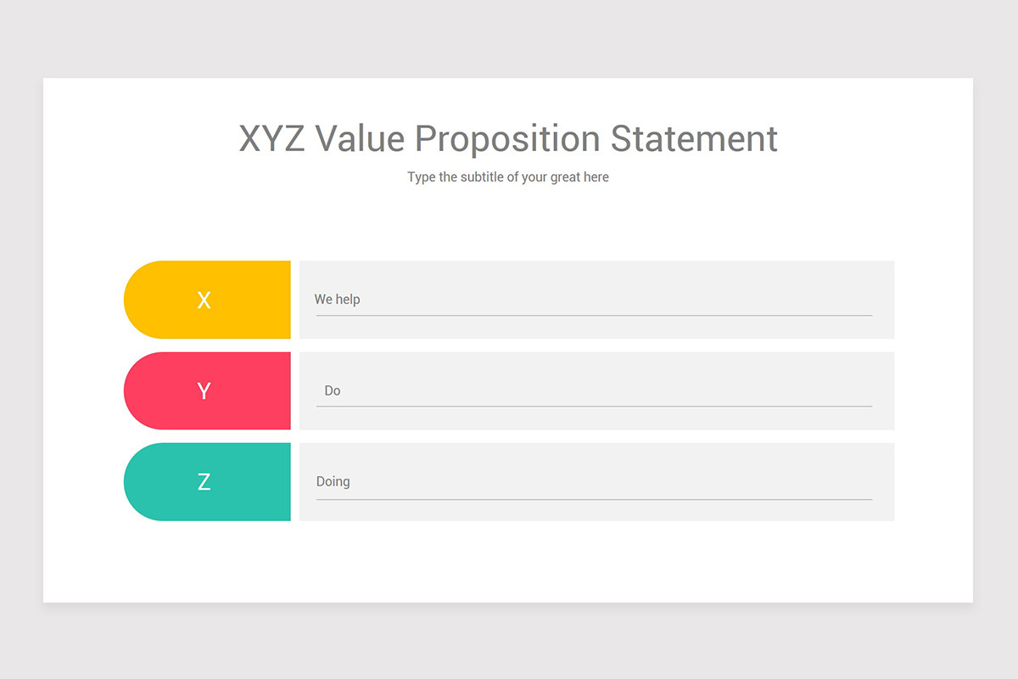Click the word 'XYZ' in the title
Image resolution: width=1018 pixels, height=679 pixels.
tap(271, 138)
